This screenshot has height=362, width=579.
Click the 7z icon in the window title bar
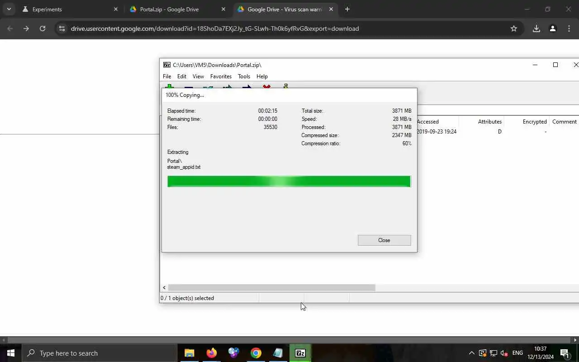[167, 65]
